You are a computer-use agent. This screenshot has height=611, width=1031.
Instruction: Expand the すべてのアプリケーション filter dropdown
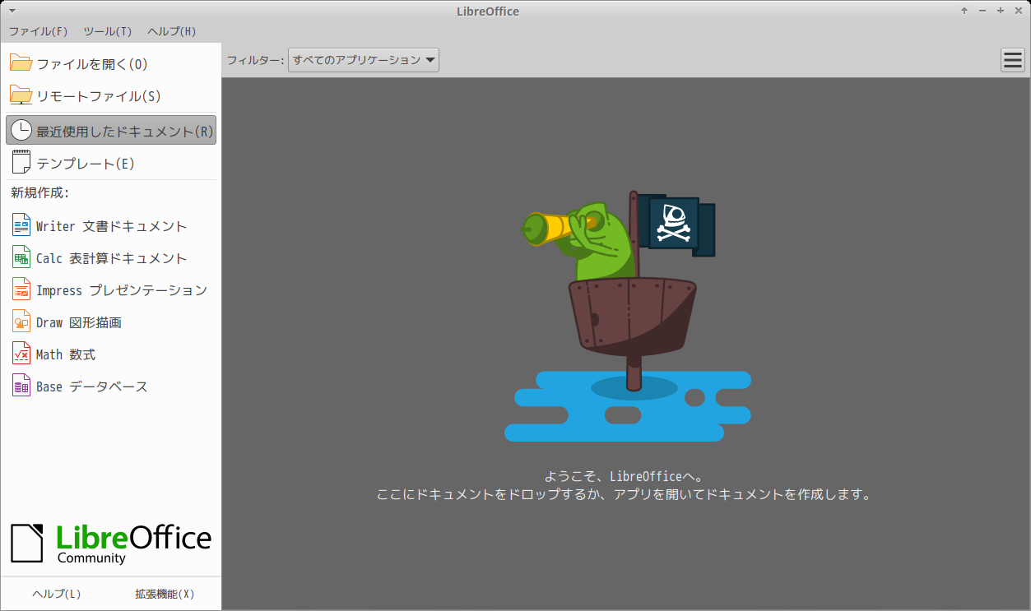coord(363,60)
